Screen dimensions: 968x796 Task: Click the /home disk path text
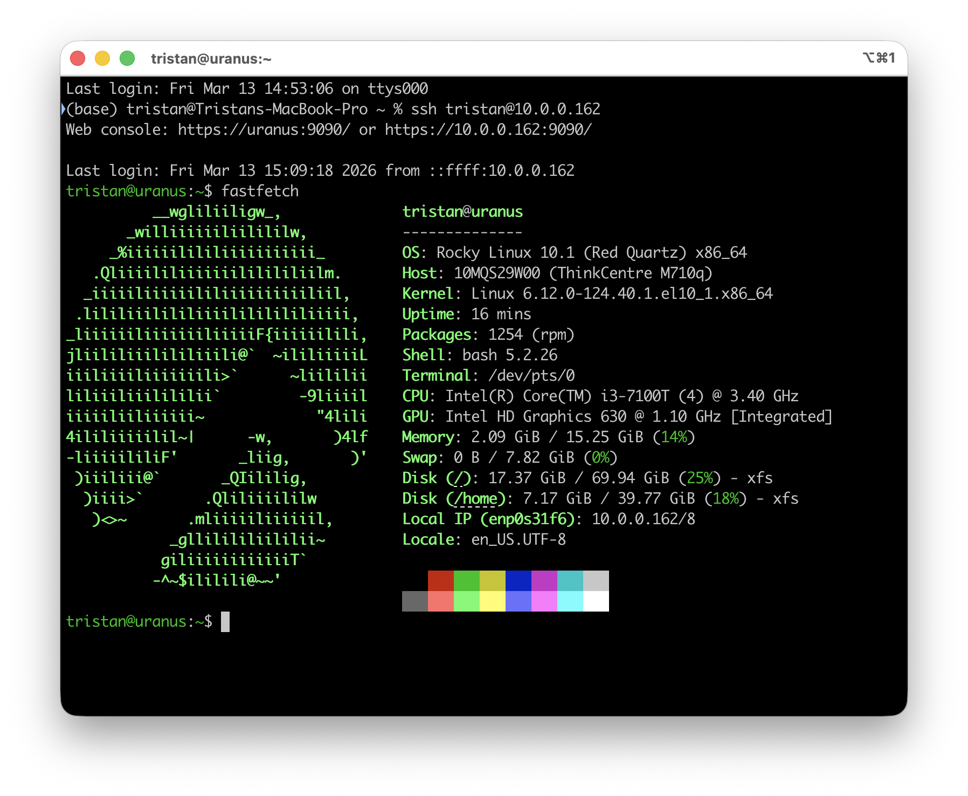[474, 498]
